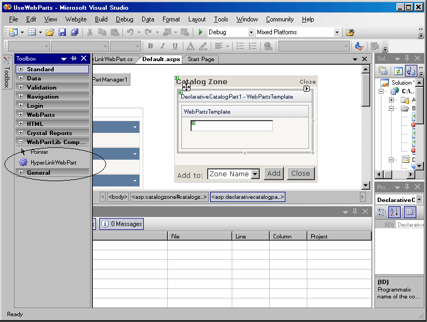Click the Add button in Catalog Zone
This screenshot has height=322, width=427.
tap(274, 173)
